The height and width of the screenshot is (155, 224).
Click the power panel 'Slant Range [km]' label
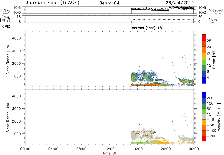(8, 59)
